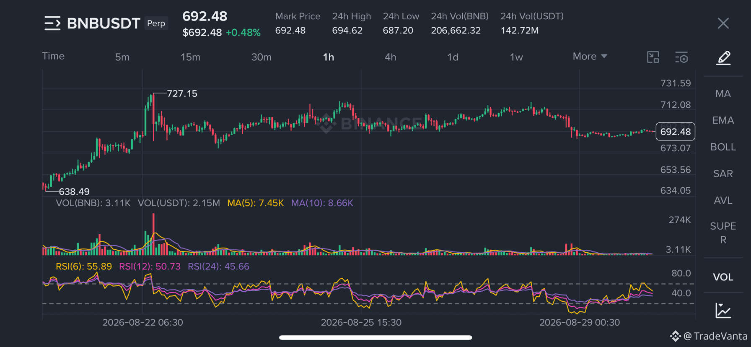Image resolution: width=751 pixels, height=347 pixels.
Task: Click the Perp contract badge
Action: click(x=156, y=23)
